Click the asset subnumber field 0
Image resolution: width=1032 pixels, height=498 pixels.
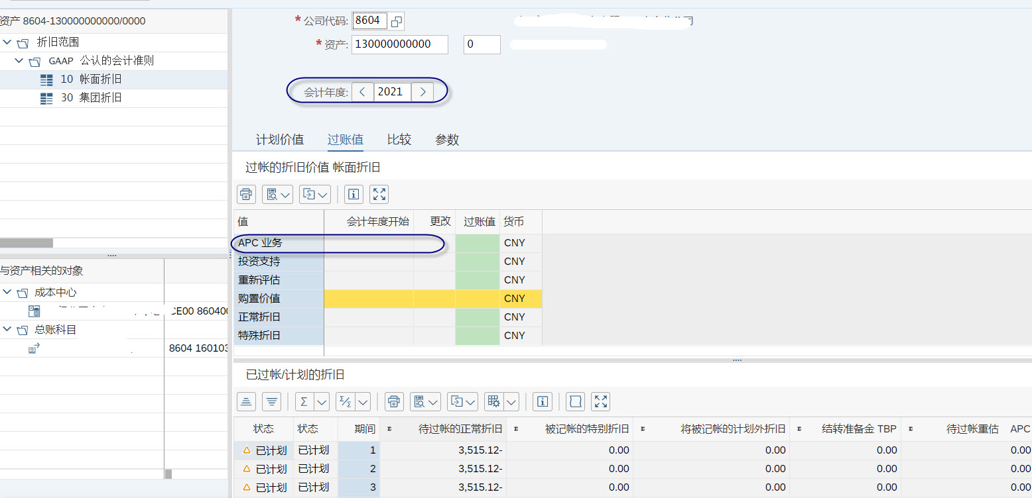click(x=482, y=44)
